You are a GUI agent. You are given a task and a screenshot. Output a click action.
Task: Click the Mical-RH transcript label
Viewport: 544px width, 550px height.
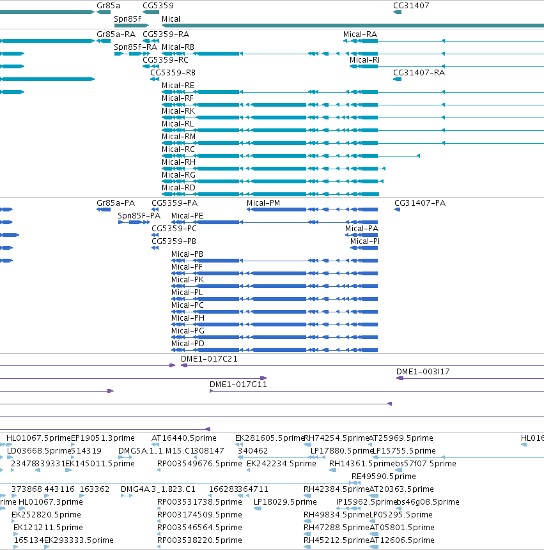click(x=178, y=162)
